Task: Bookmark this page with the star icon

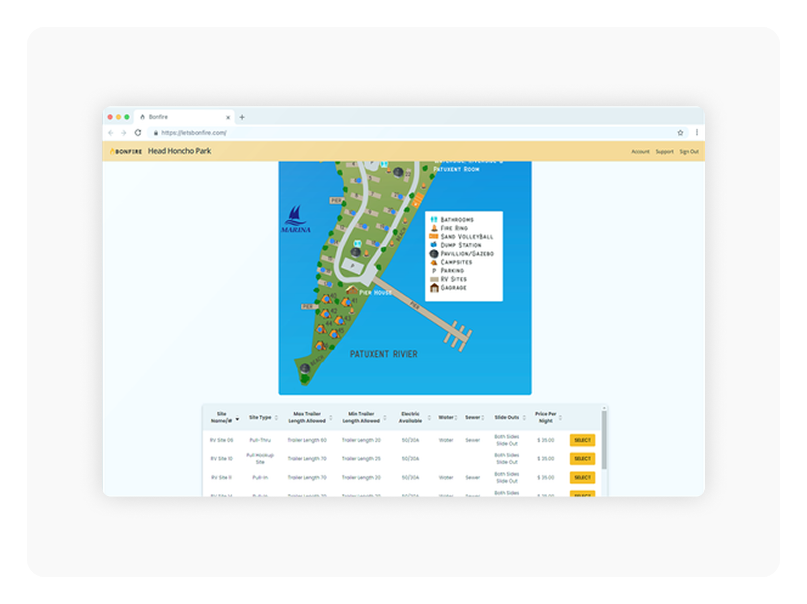Action: coord(680,133)
